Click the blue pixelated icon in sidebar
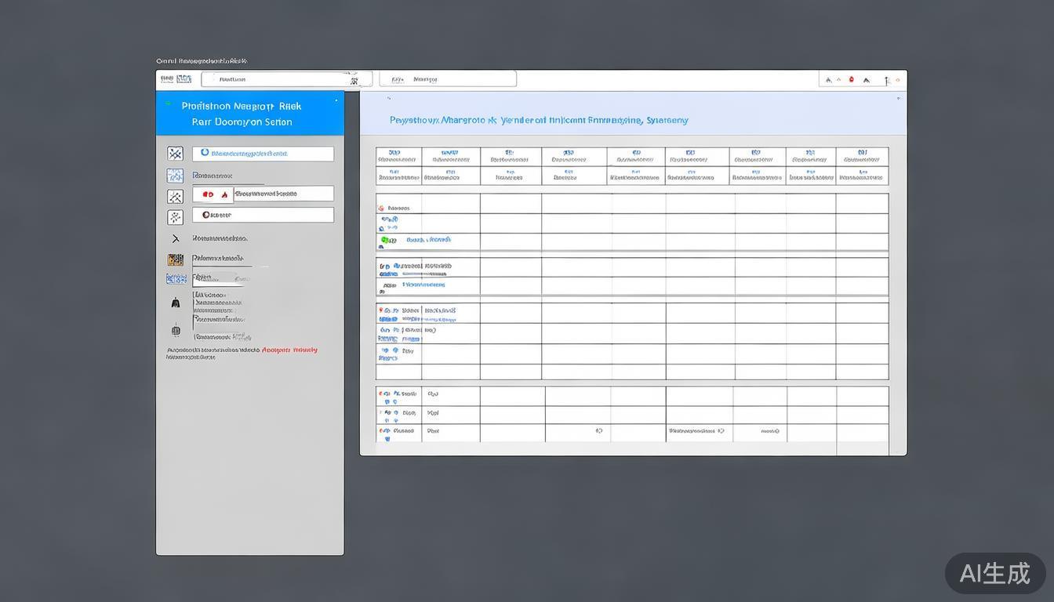The width and height of the screenshot is (1054, 602). tap(176, 279)
